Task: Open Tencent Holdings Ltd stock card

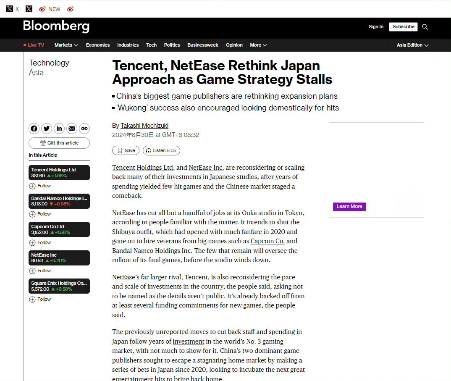Action: point(59,173)
